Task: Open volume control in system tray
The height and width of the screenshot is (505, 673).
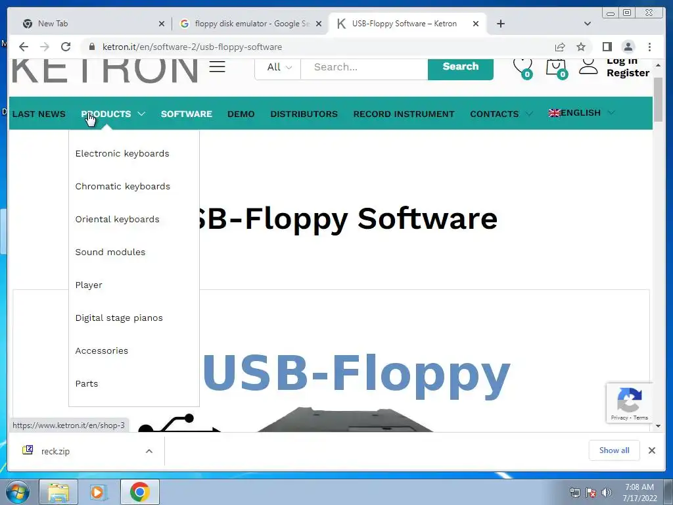Action: pyautogui.click(x=607, y=493)
